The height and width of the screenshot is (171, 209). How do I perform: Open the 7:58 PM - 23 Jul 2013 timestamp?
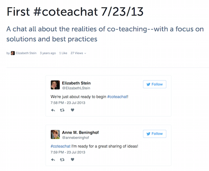pos(68,103)
